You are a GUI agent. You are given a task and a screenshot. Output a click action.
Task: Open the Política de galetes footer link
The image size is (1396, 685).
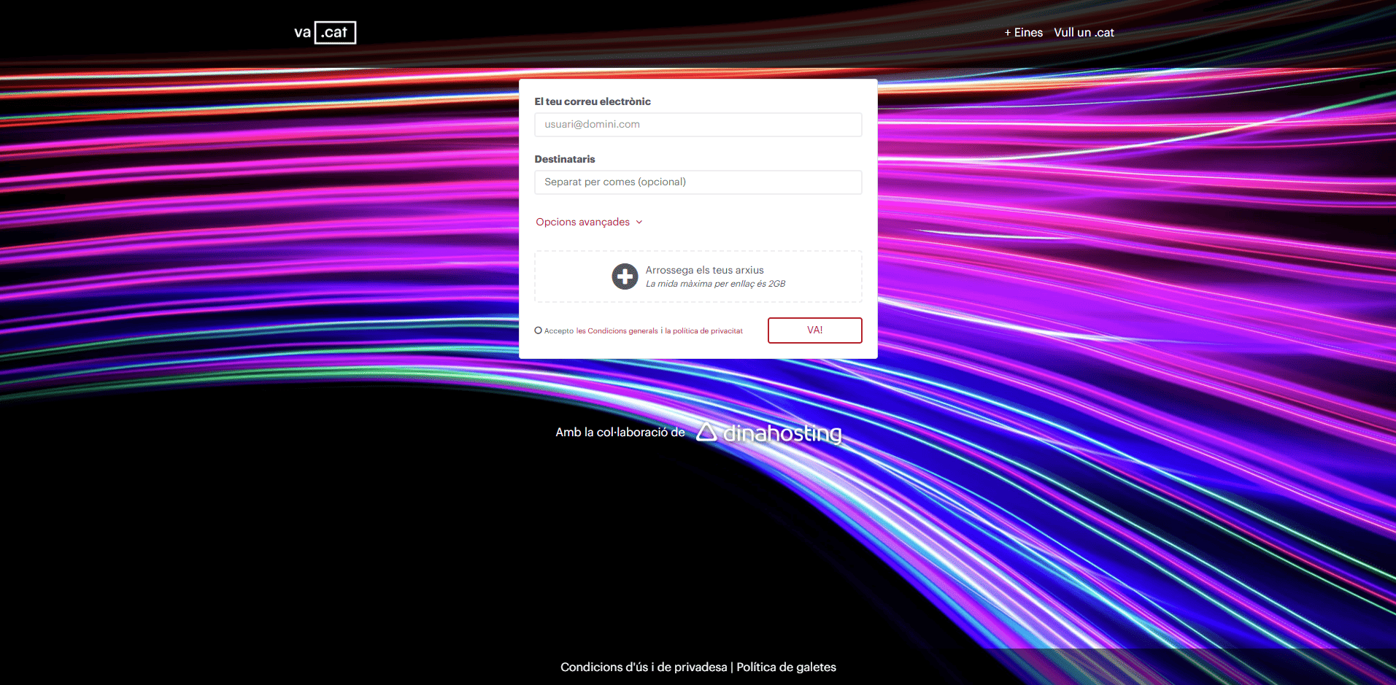coord(786,667)
